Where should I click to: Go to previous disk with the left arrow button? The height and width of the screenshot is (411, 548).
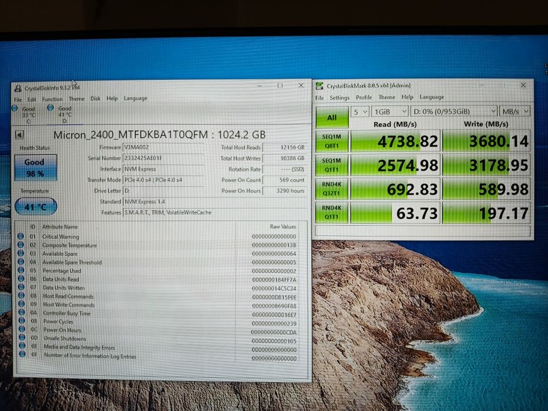pos(19,134)
